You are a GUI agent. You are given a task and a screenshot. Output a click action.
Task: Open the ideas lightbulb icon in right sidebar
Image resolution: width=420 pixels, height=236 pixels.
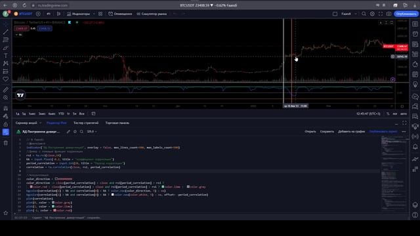[x=415, y=85]
